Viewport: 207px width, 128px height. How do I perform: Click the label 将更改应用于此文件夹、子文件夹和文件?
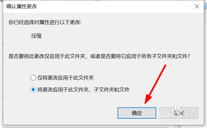click(83, 90)
